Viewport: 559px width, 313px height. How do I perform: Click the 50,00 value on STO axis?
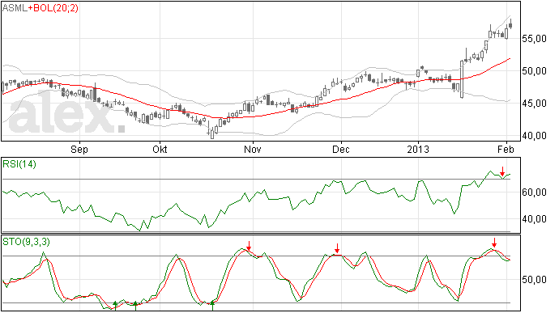(534, 280)
